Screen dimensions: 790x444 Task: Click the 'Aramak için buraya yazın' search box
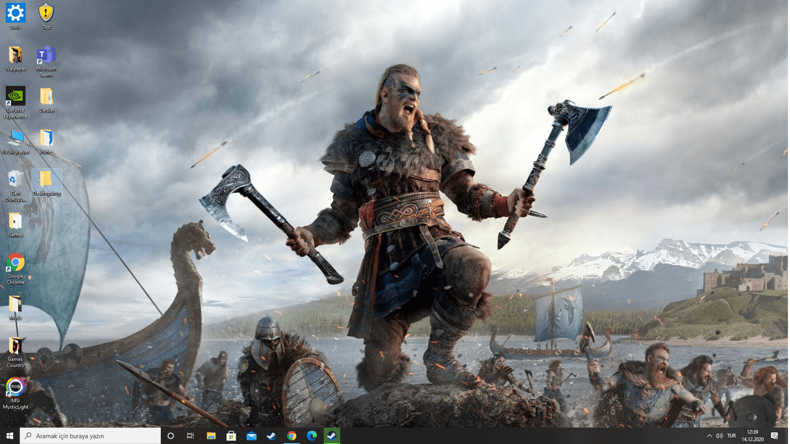90,436
